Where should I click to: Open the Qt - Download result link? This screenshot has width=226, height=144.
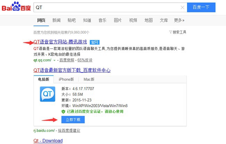[x=48, y=141]
